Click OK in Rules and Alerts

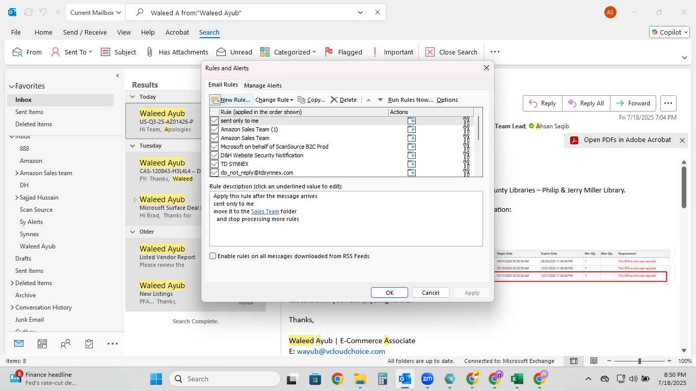389,293
